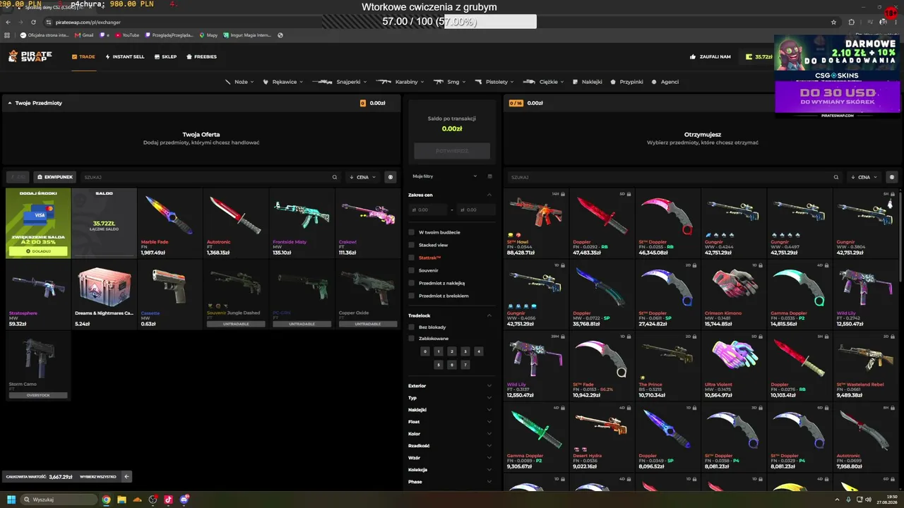Expand the Float filter section
The height and width of the screenshot is (508, 904).
coord(451,422)
